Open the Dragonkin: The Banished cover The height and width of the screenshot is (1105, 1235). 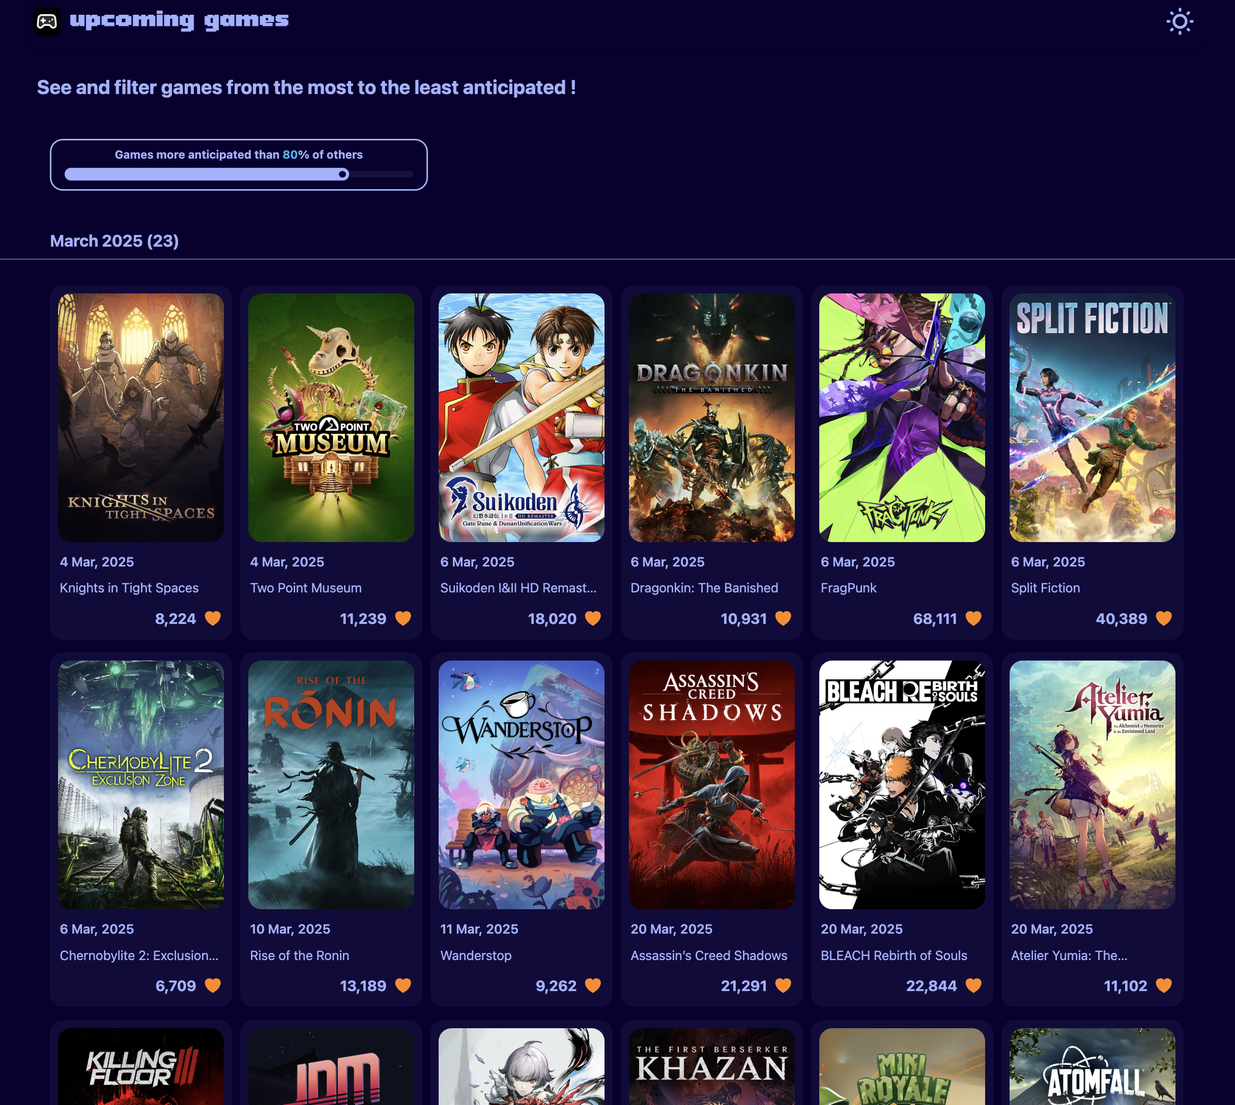coord(711,417)
